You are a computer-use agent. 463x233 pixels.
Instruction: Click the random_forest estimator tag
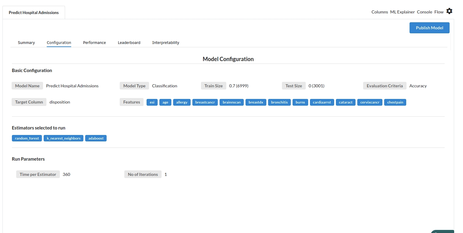click(27, 138)
